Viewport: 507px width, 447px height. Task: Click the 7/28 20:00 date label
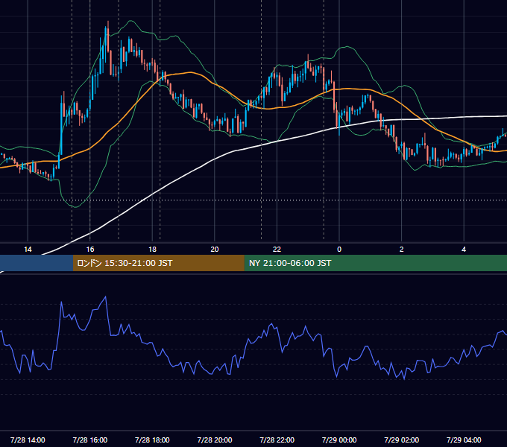tap(215, 440)
